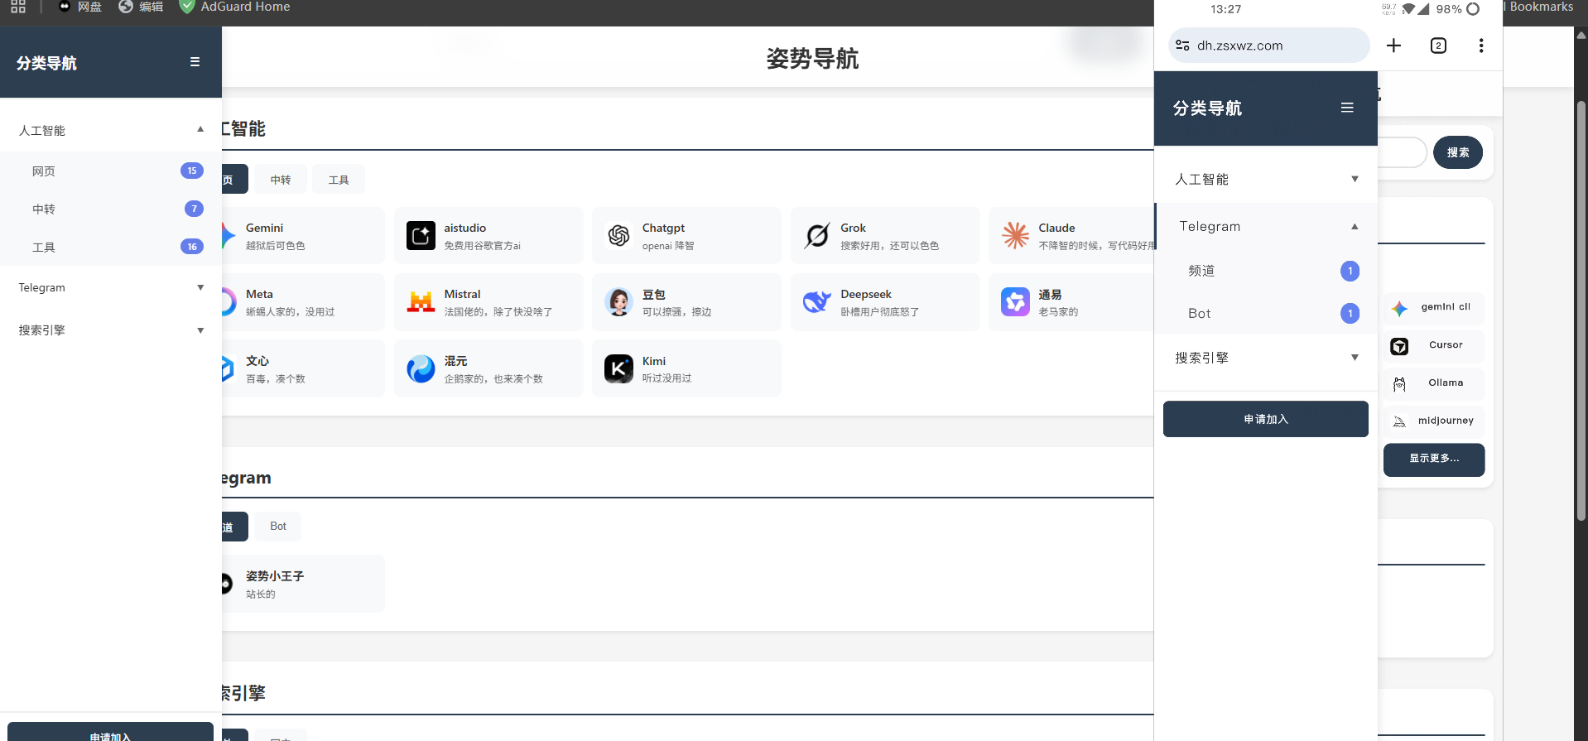Click the 申请加入 button in mobile panel
This screenshot has width=1588, height=741.
click(1265, 419)
